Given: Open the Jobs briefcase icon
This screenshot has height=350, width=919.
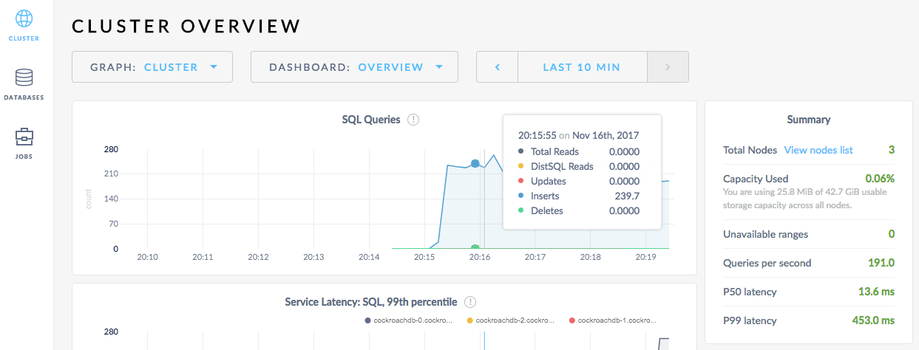Looking at the screenshot, I should pos(24,137).
